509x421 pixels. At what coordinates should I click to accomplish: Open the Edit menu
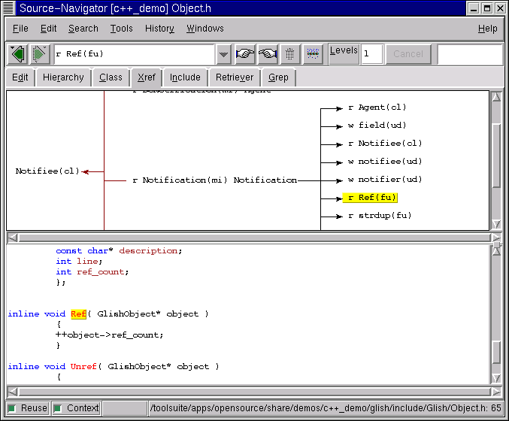pyautogui.click(x=48, y=29)
